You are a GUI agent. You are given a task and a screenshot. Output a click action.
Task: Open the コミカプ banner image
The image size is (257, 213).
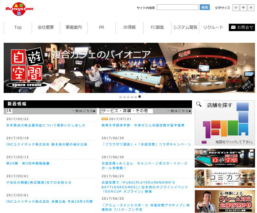224,179
